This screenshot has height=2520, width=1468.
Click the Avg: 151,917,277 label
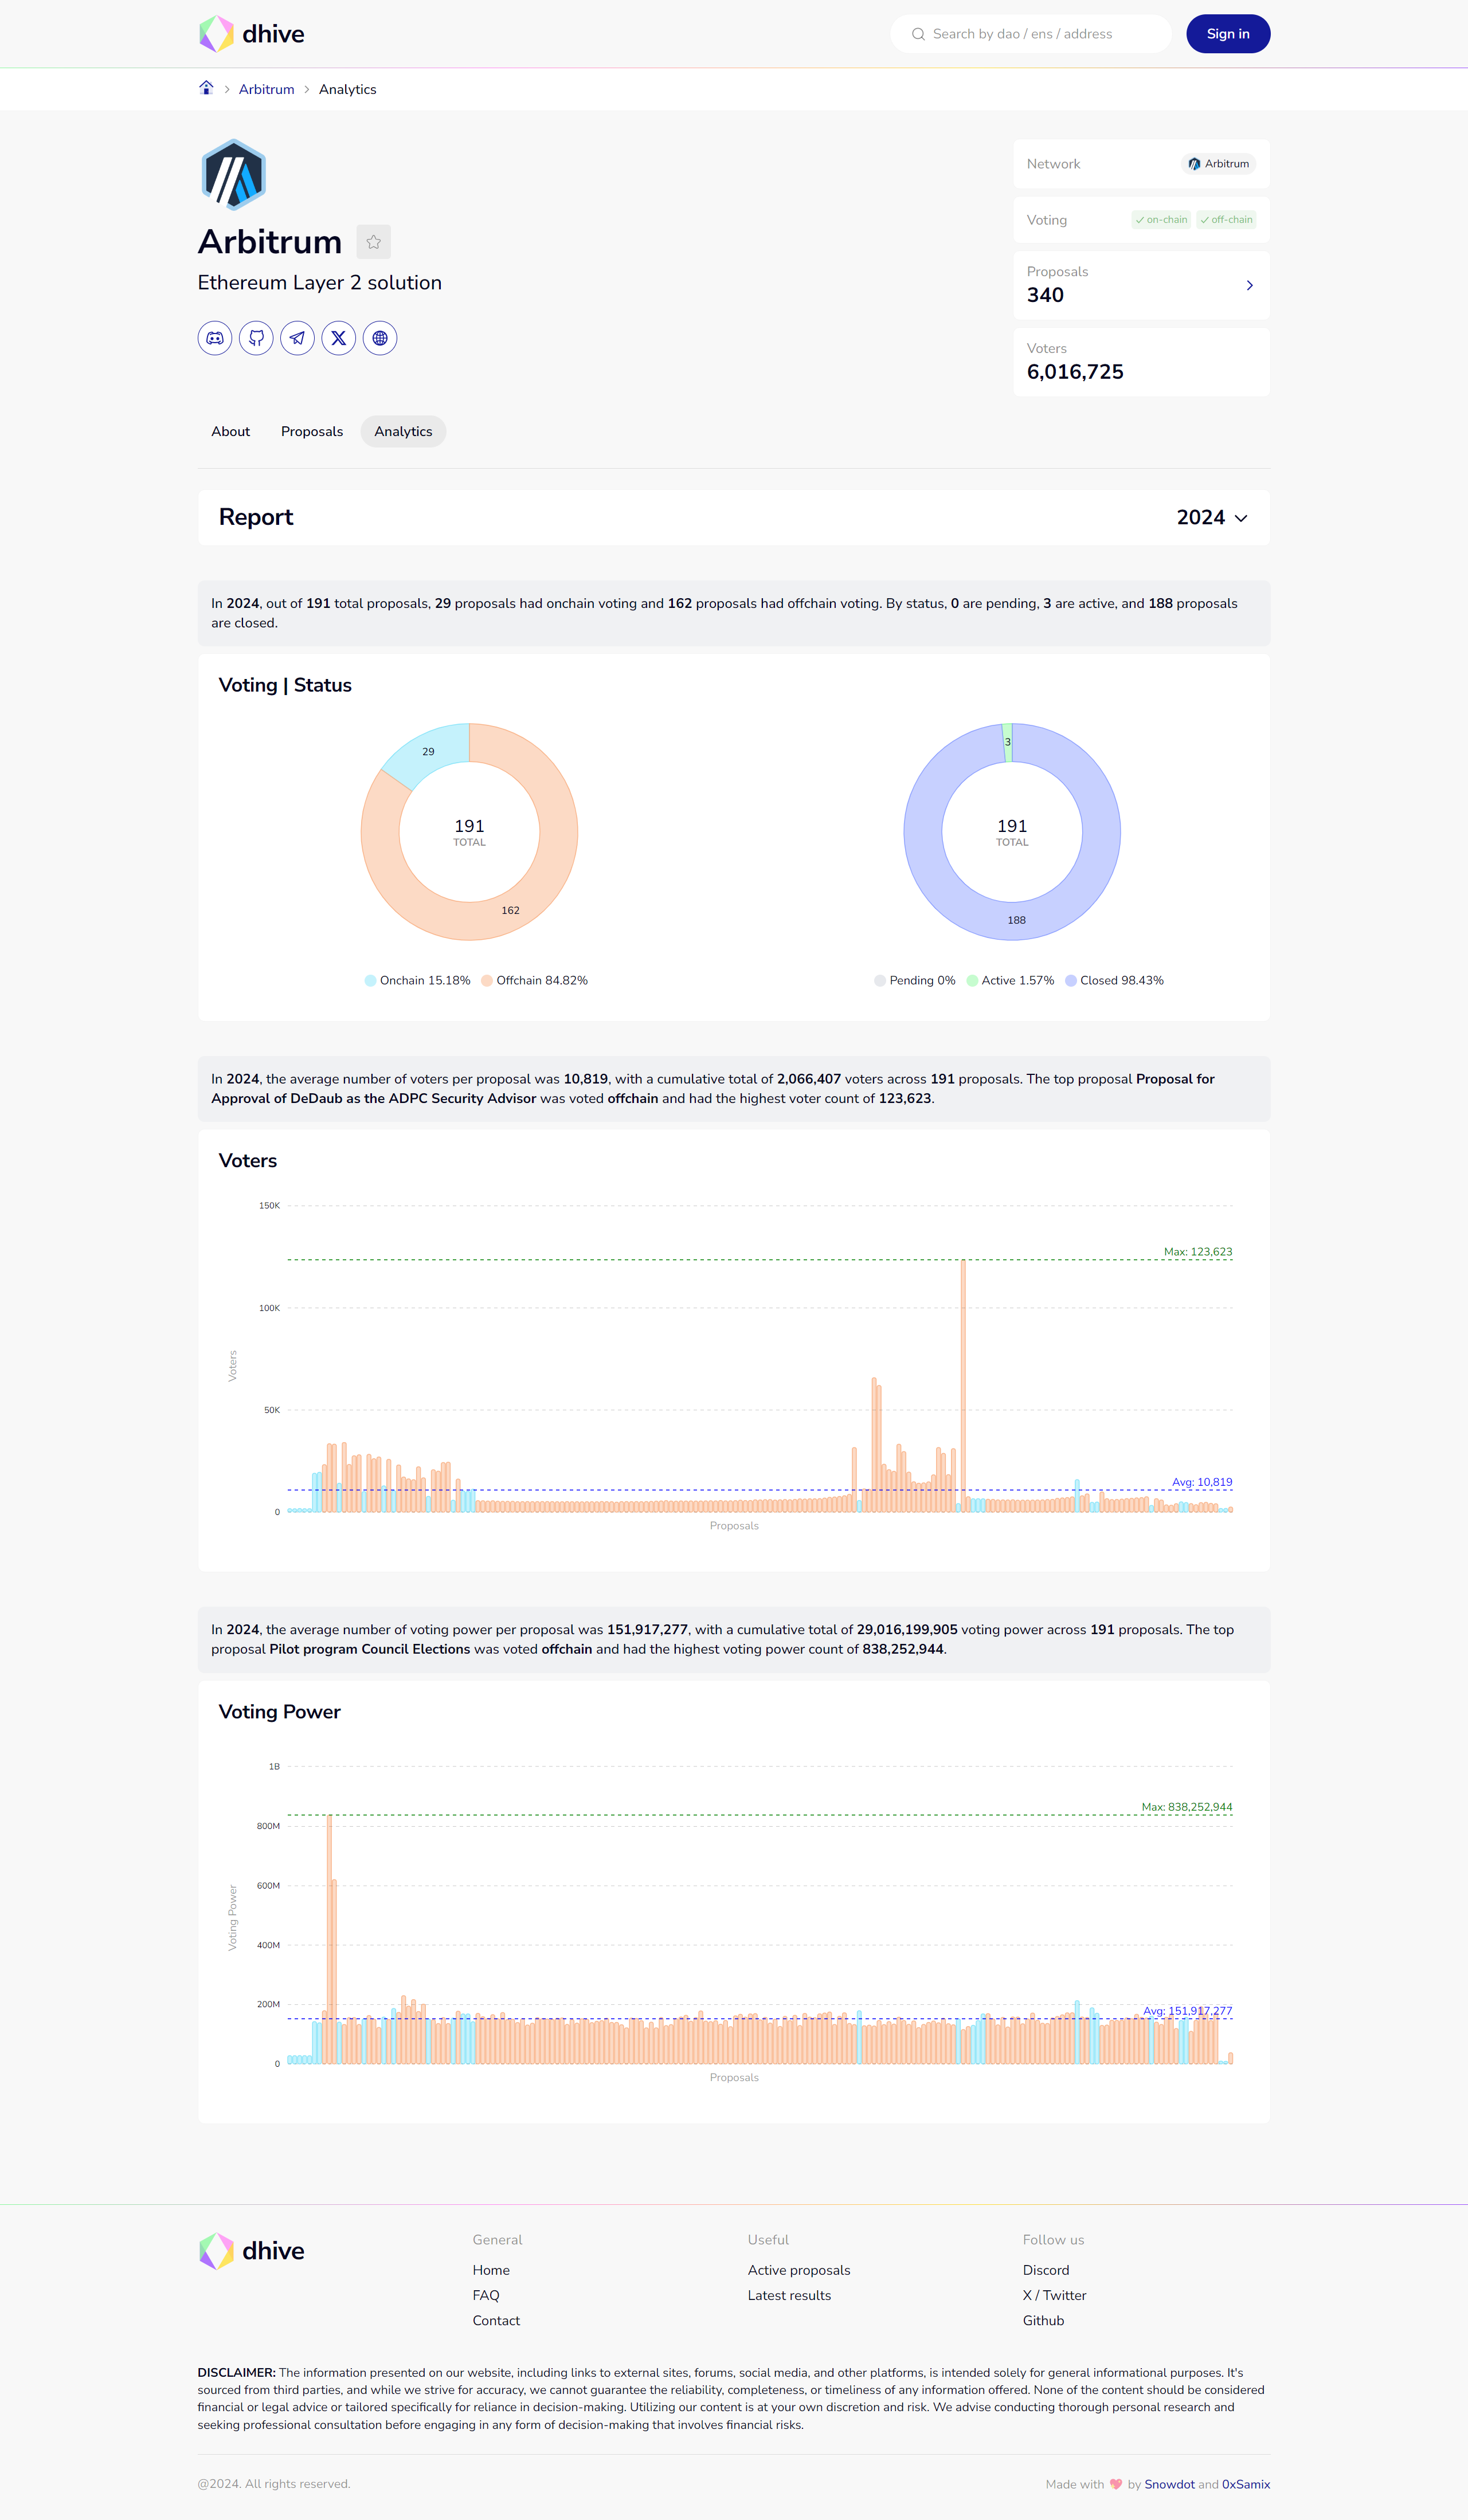[1188, 2011]
